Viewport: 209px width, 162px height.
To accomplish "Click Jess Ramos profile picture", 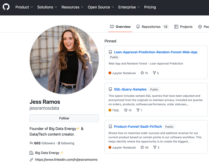I will (x=64, y=60).
